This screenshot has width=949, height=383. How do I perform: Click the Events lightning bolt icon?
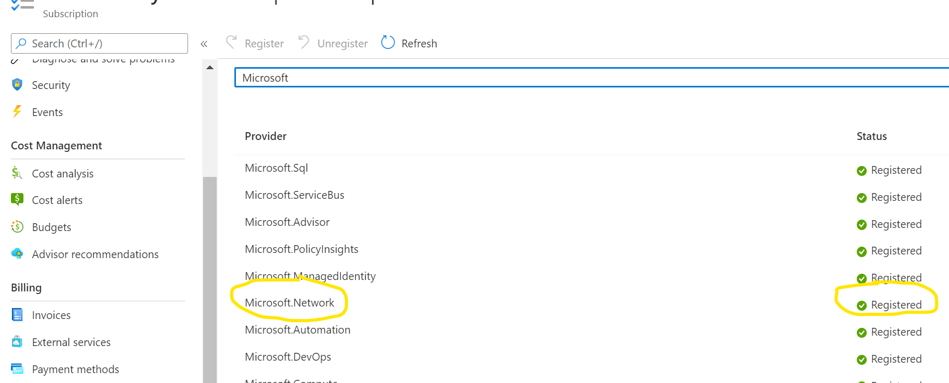[17, 111]
